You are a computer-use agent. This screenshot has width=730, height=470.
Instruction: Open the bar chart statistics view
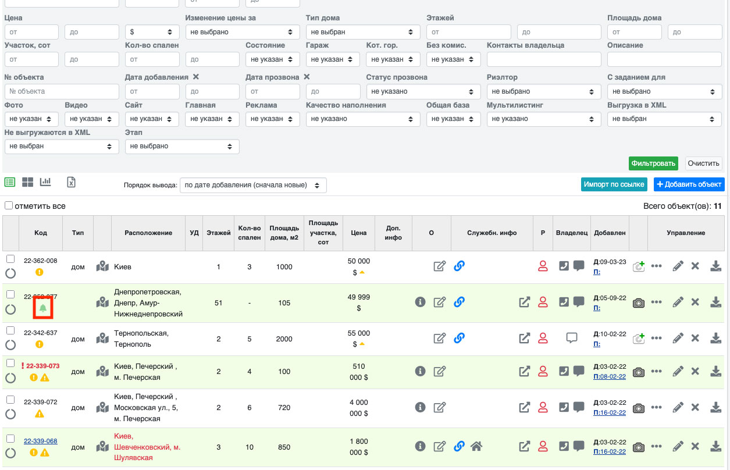point(45,182)
